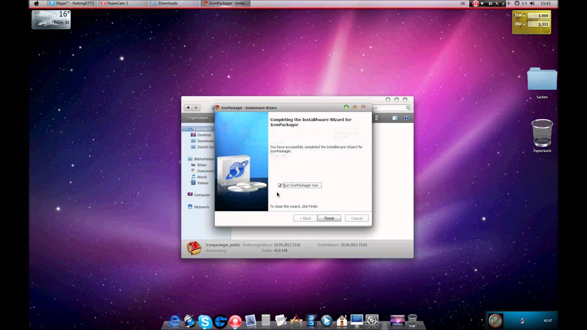Open Internet Explorer from dock

[175, 321]
